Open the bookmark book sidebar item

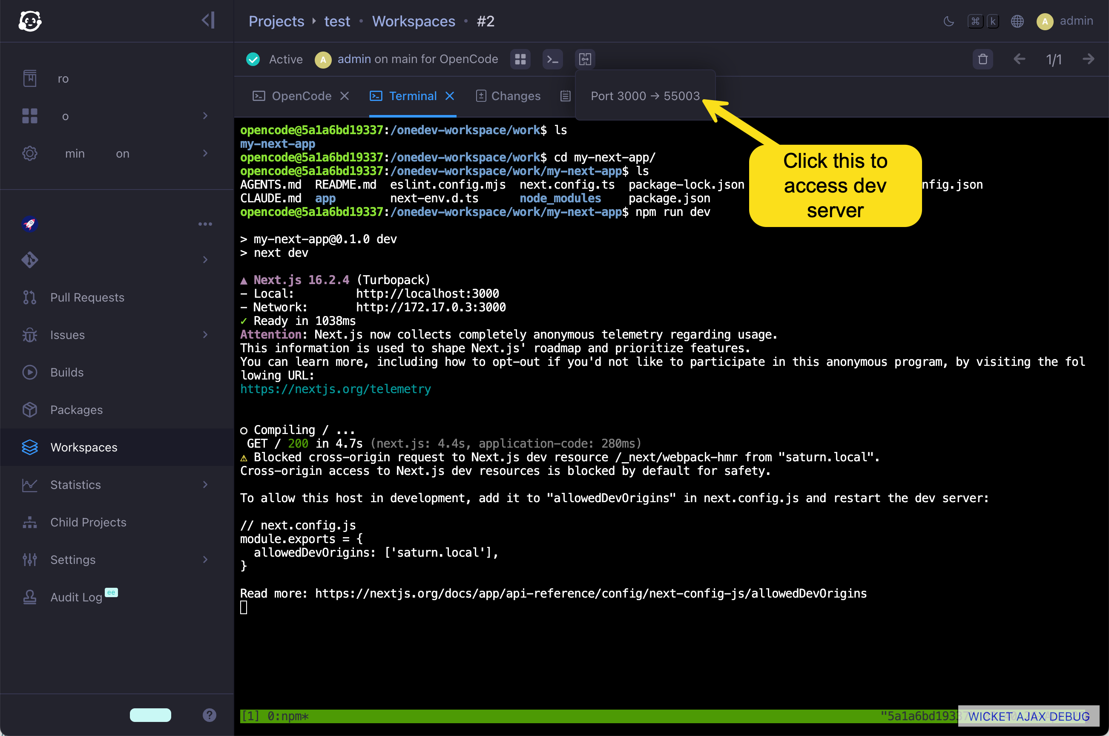point(29,78)
